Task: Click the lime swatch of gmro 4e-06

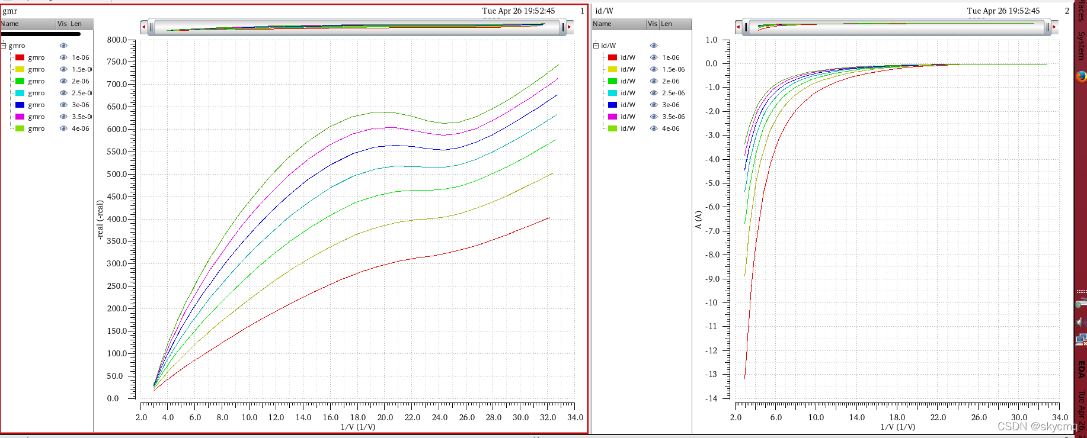Action: click(x=20, y=128)
